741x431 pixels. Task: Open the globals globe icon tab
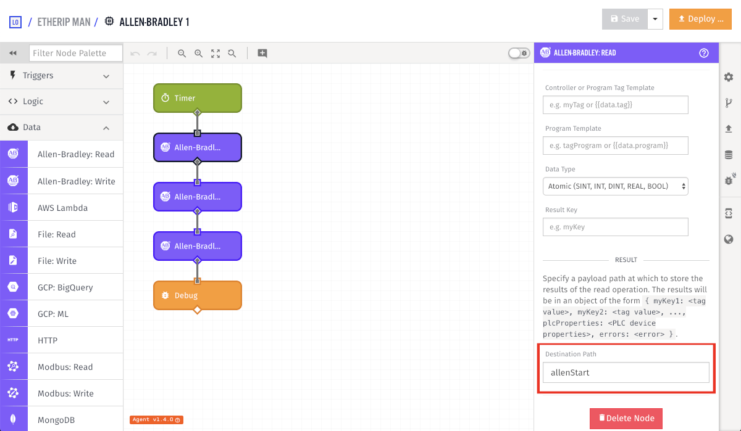(x=729, y=239)
